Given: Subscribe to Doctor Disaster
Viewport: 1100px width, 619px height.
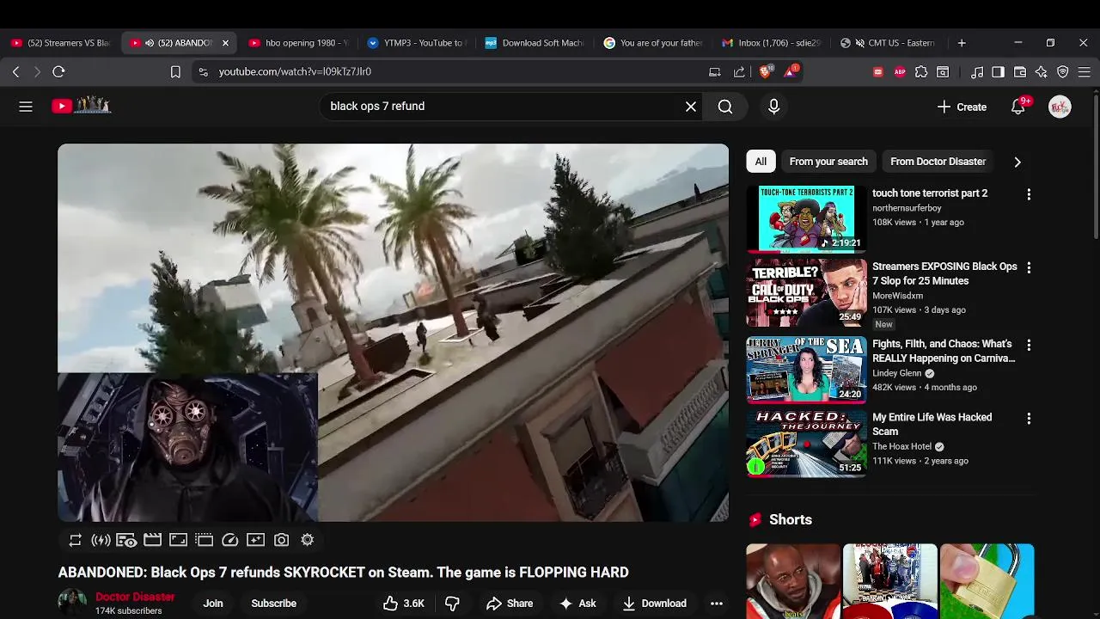Looking at the screenshot, I should pos(274,604).
